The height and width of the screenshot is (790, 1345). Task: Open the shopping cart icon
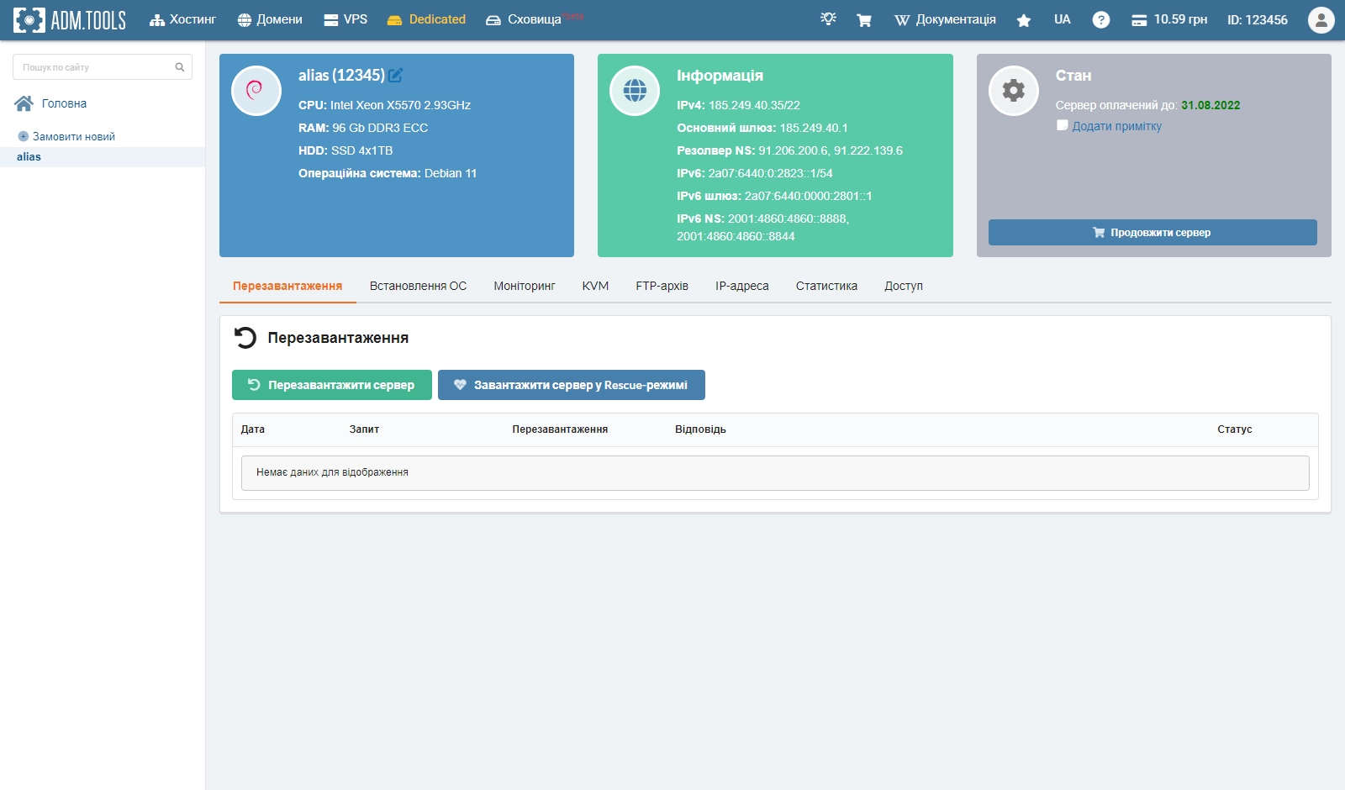(x=863, y=20)
